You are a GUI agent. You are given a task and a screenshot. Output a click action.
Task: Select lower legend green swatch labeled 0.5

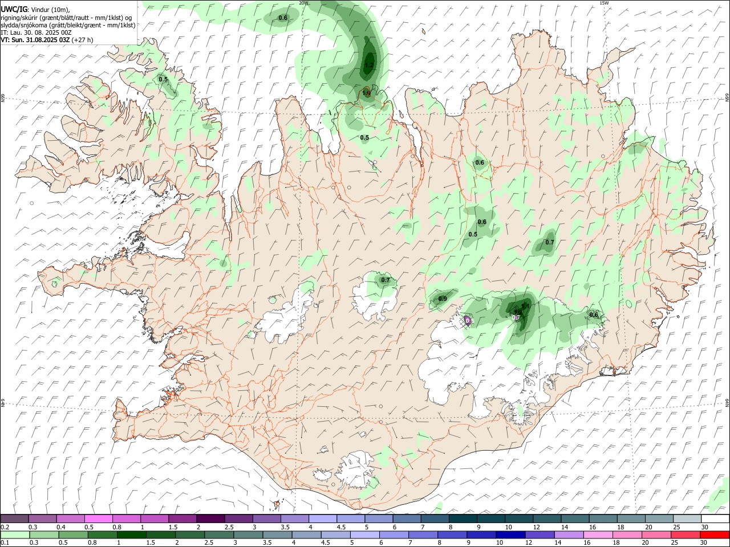coord(73,534)
